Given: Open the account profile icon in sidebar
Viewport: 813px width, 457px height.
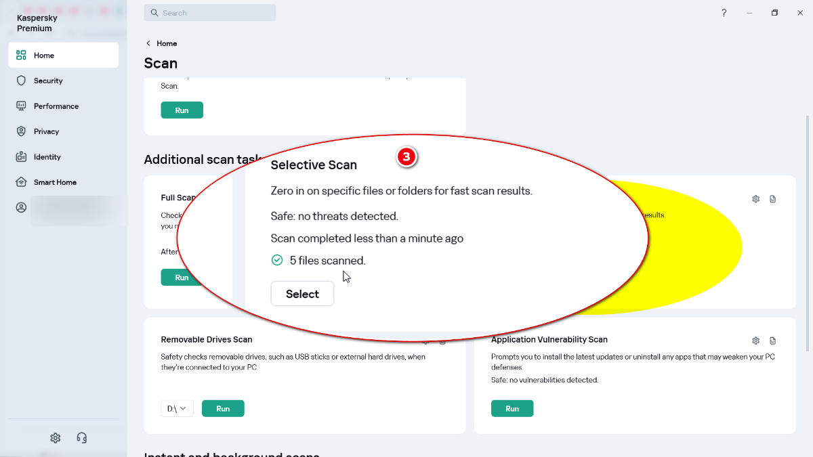Looking at the screenshot, I should (x=21, y=208).
